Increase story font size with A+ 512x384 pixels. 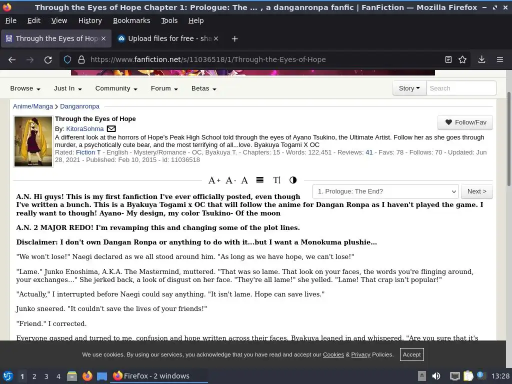(x=214, y=180)
